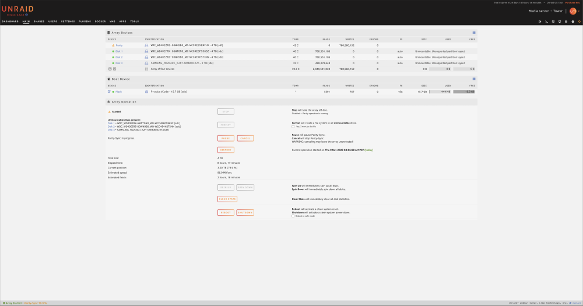Click the Reboot button
This screenshot has width=583, height=306.
coord(226,213)
